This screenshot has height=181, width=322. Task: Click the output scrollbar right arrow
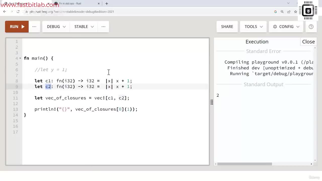click(311, 164)
